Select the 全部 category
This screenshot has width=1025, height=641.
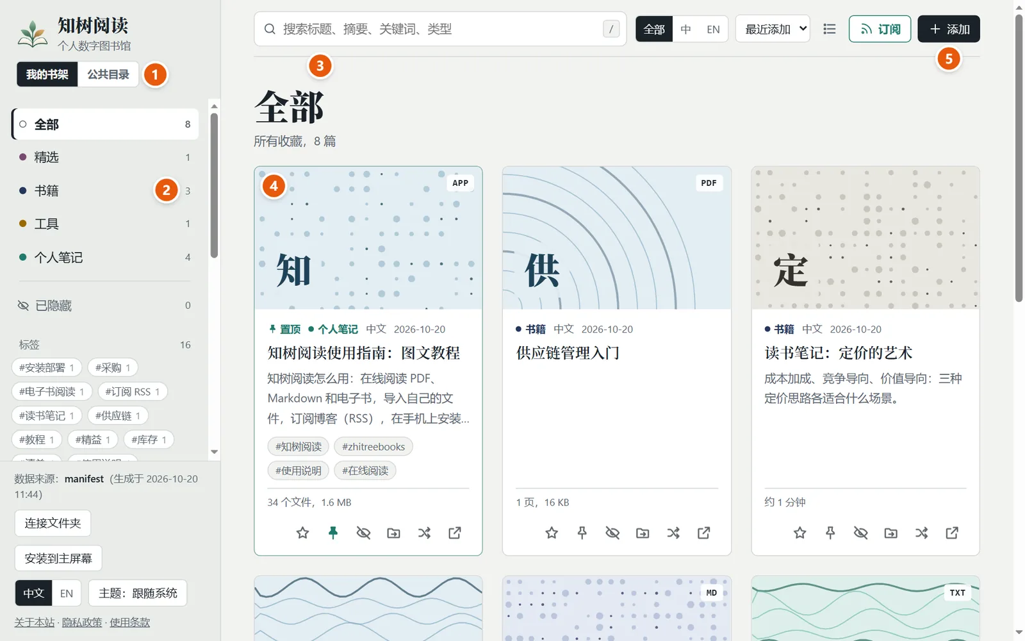(105, 124)
